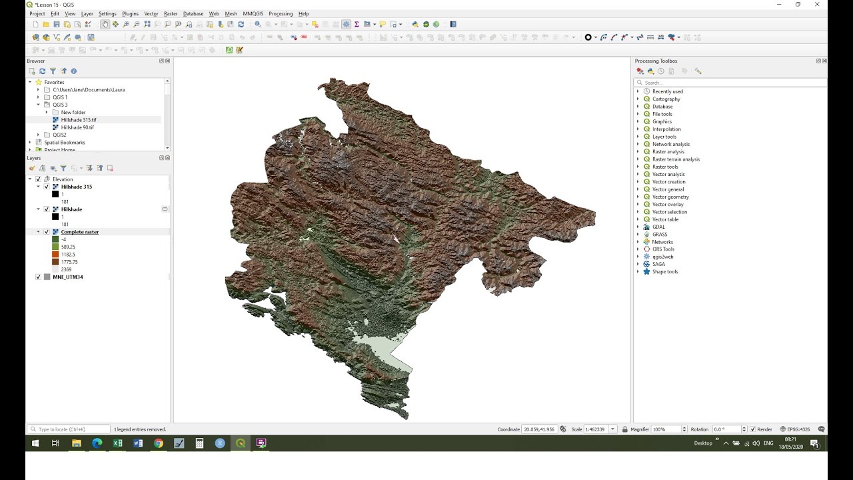Expand the Cartography group in toolbox
The height and width of the screenshot is (480, 853).
pyautogui.click(x=638, y=99)
